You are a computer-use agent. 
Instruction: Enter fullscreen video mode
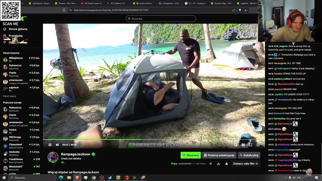pyautogui.click(x=251, y=145)
